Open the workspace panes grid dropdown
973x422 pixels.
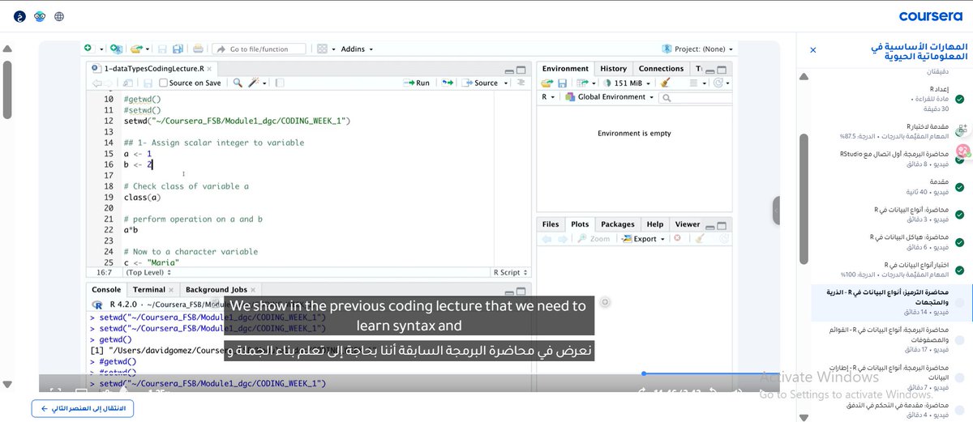pos(324,49)
